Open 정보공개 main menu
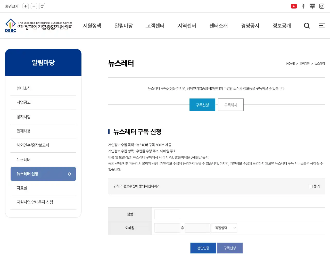 tap(282, 26)
